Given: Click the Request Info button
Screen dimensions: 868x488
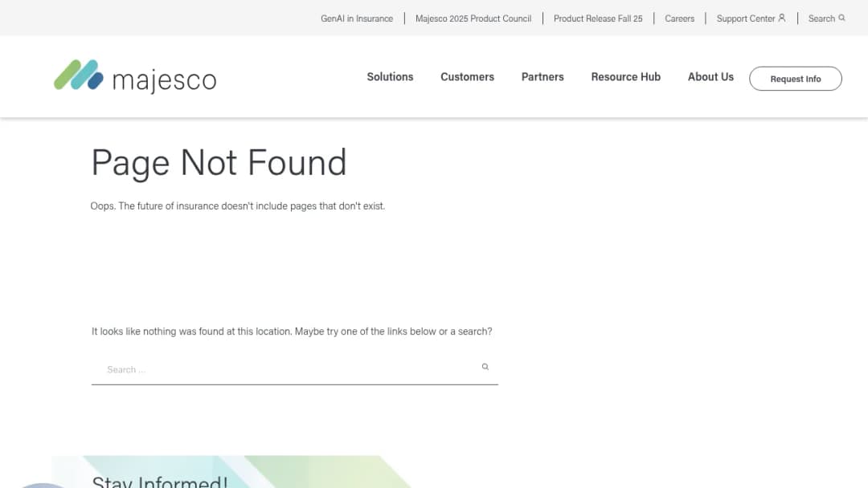Looking at the screenshot, I should (796, 79).
